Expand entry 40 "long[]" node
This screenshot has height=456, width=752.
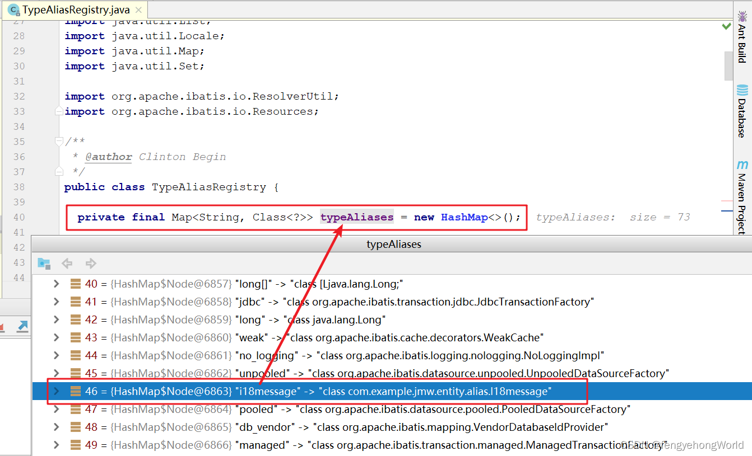click(x=55, y=284)
